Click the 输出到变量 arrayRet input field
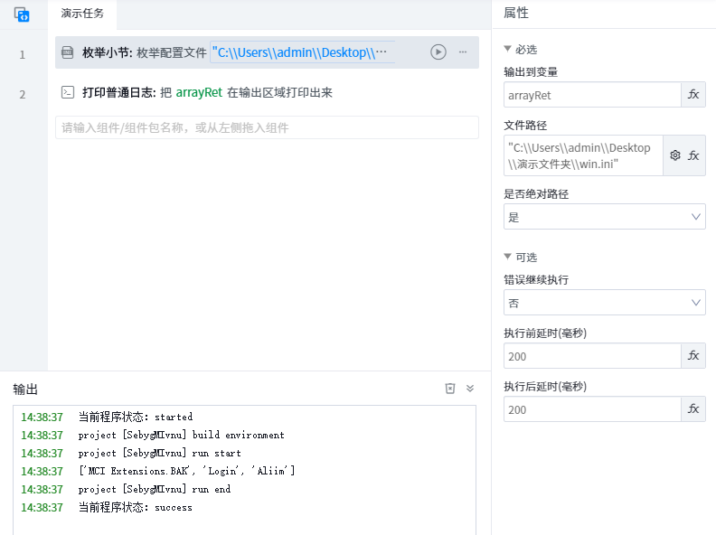716x535 pixels. pyautogui.click(x=591, y=95)
